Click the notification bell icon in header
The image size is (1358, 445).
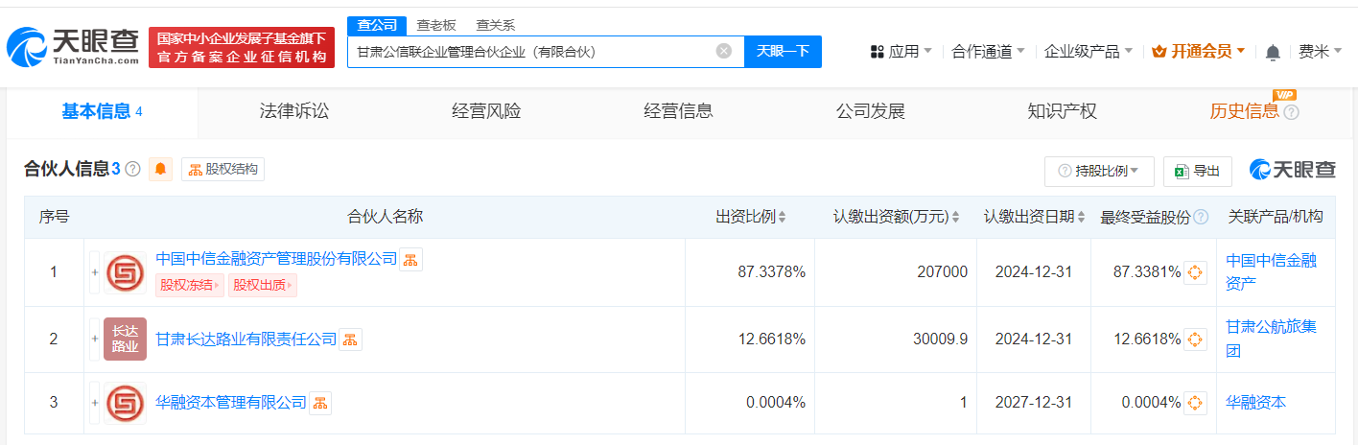(1273, 52)
